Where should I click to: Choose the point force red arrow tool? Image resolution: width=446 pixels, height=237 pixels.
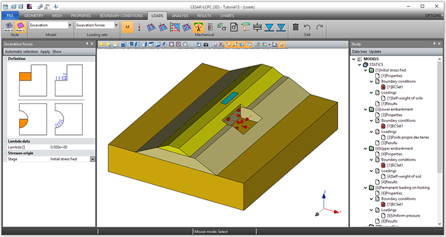[x=140, y=27]
